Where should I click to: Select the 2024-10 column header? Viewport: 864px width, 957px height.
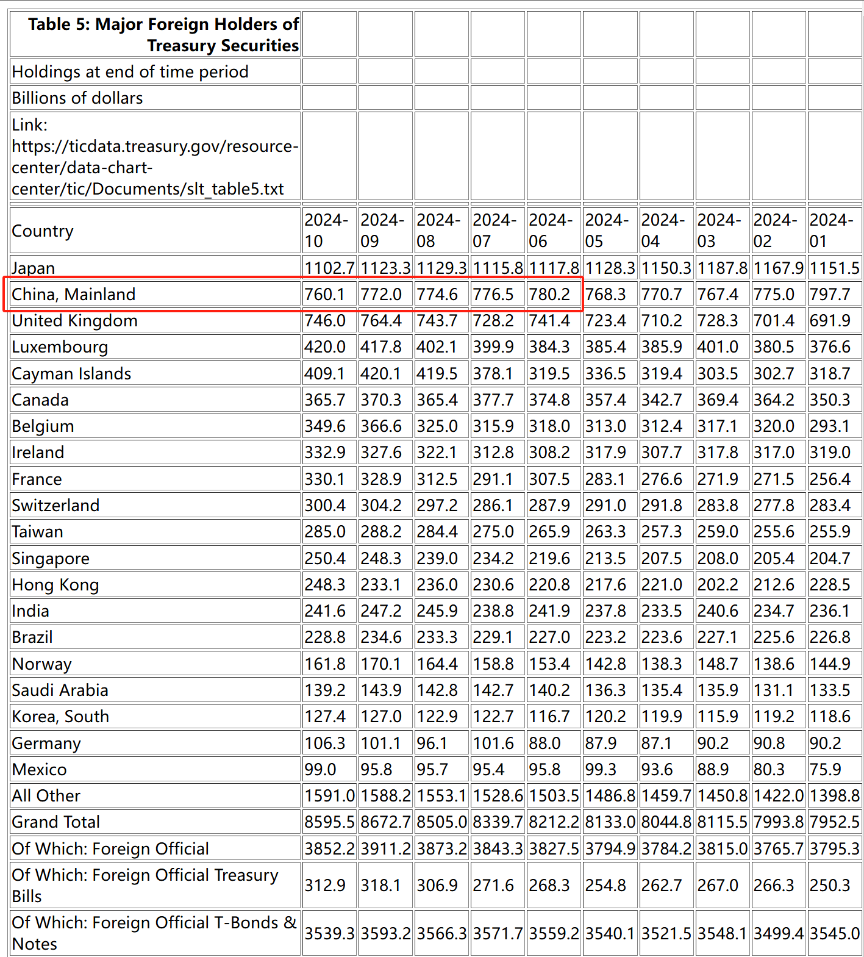330,231
